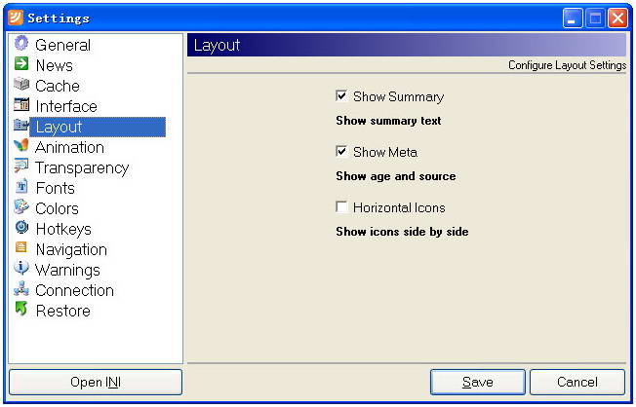Click the Transparency icon
This screenshot has height=407, width=636.
21,166
